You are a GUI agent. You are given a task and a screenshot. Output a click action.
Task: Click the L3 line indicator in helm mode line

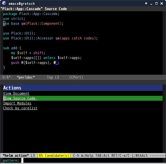[33, 156]
